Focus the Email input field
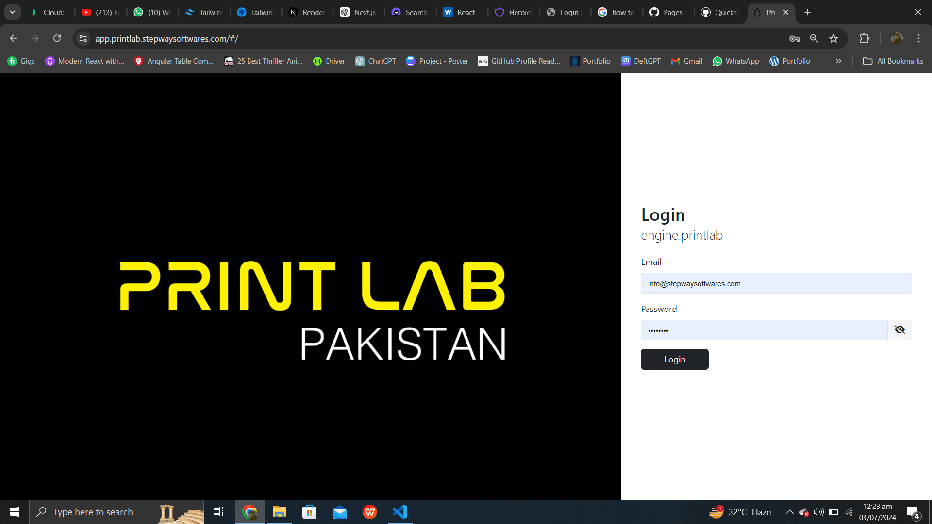 [x=776, y=283]
